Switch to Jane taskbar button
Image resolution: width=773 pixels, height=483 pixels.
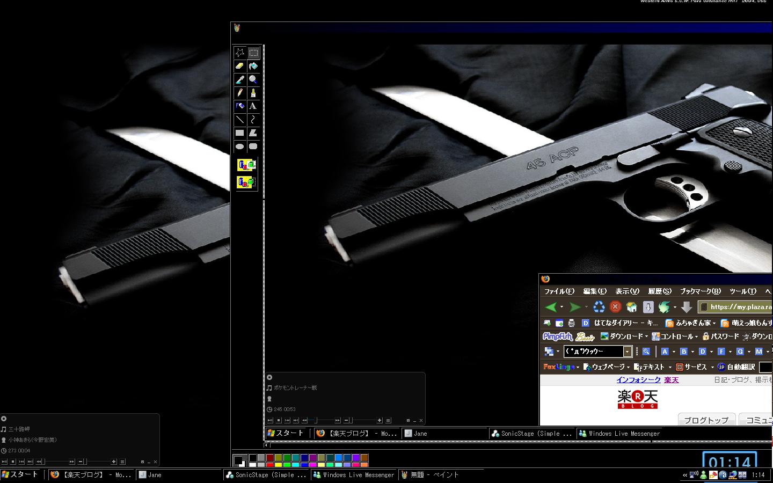(179, 475)
